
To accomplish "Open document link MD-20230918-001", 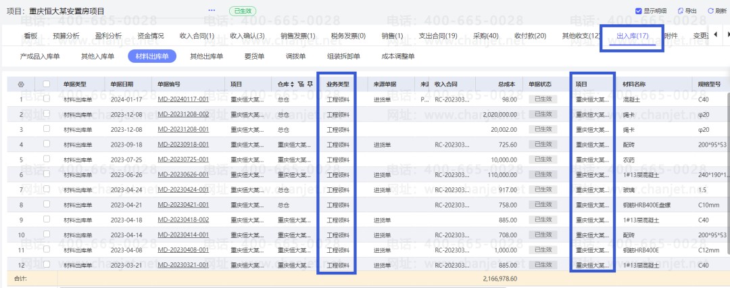I will [183, 145].
